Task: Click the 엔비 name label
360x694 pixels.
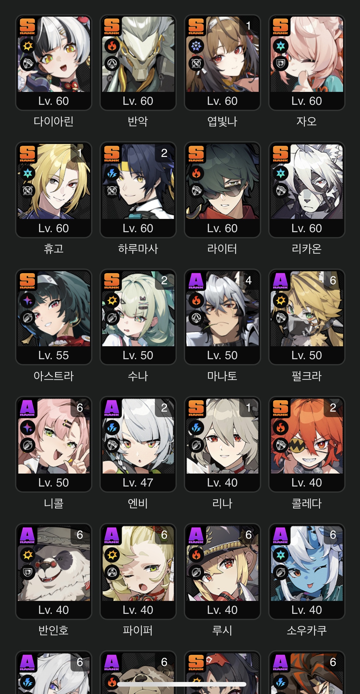Action: pyautogui.click(x=138, y=503)
